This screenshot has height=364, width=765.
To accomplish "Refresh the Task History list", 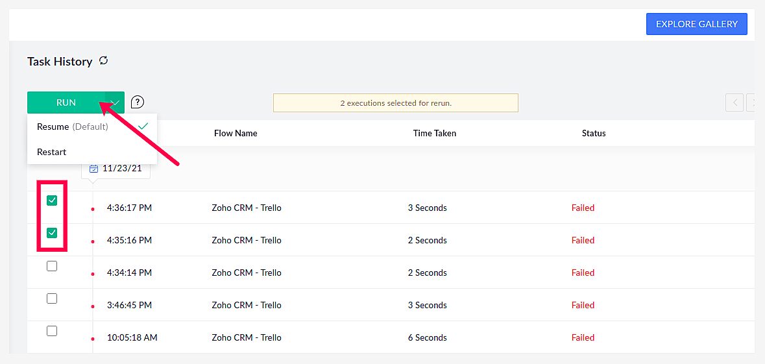I will (x=104, y=61).
